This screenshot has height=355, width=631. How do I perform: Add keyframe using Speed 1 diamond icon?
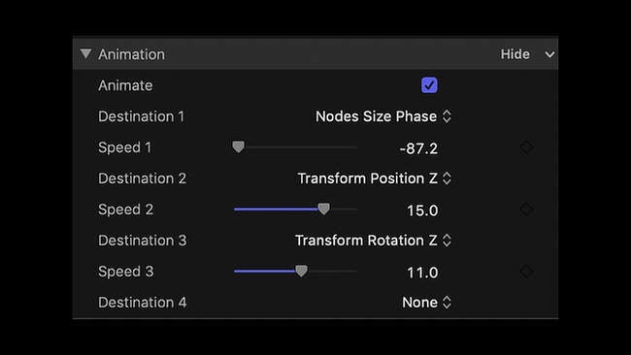[x=527, y=147]
